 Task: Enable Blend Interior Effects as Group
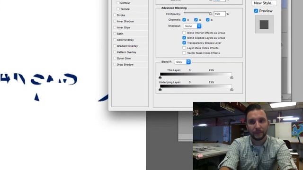(184, 33)
